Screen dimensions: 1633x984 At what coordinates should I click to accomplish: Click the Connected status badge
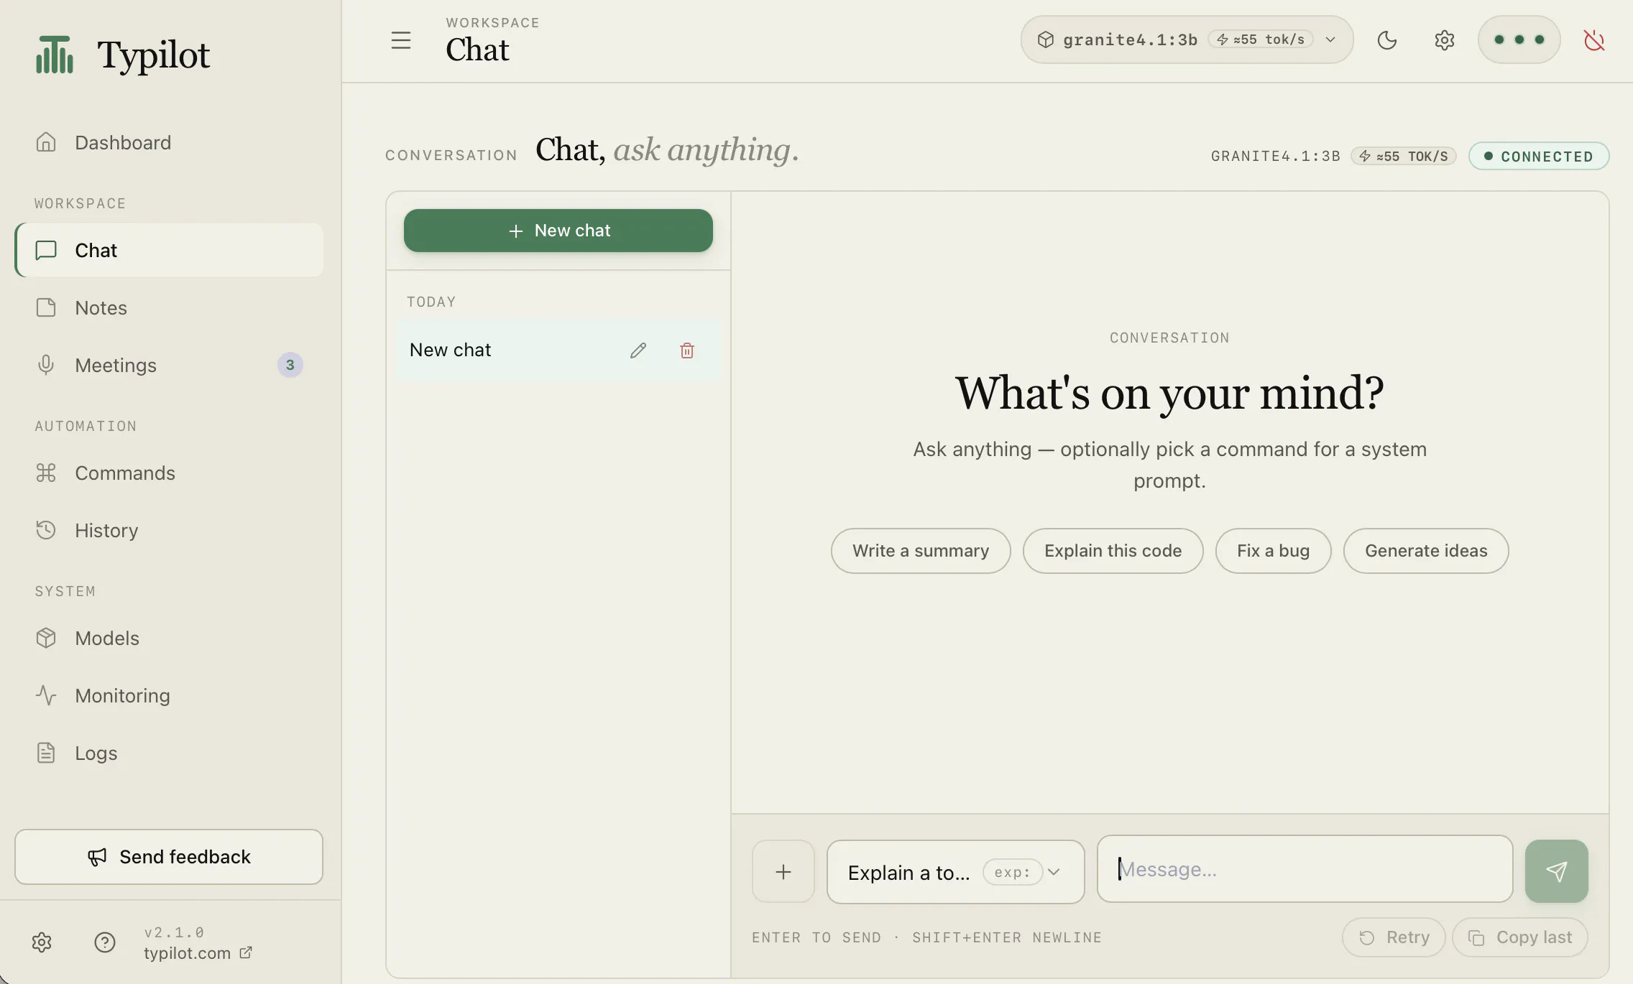[x=1539, y=156]
